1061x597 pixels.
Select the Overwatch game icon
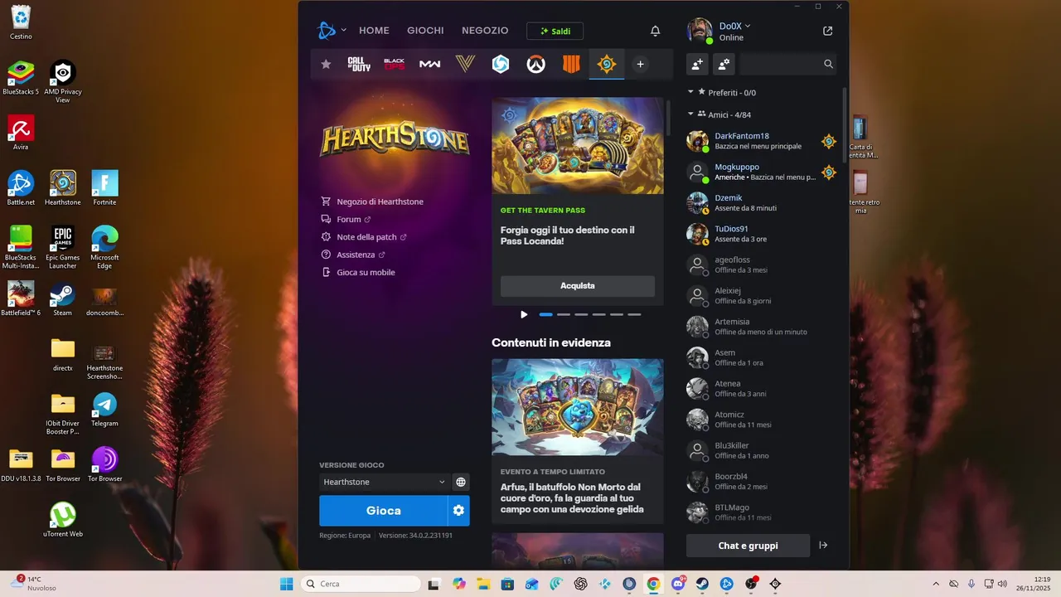(536, 64)
